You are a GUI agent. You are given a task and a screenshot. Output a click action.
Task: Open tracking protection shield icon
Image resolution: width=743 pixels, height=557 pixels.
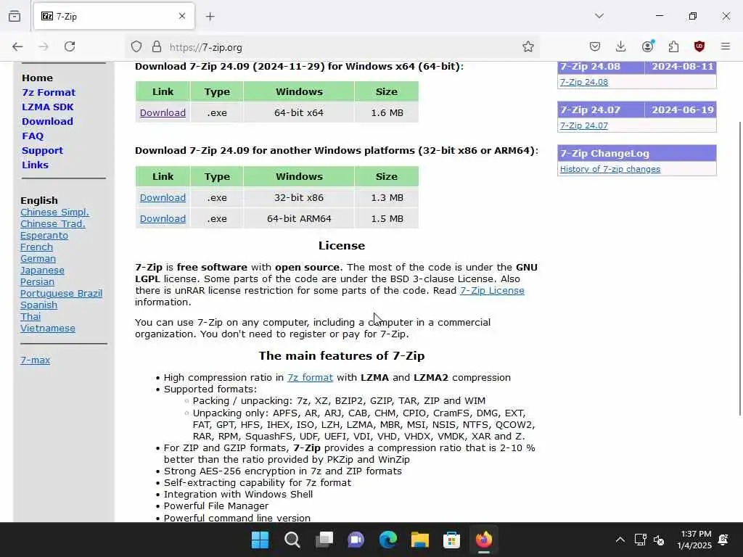click(x=136, y=46)
